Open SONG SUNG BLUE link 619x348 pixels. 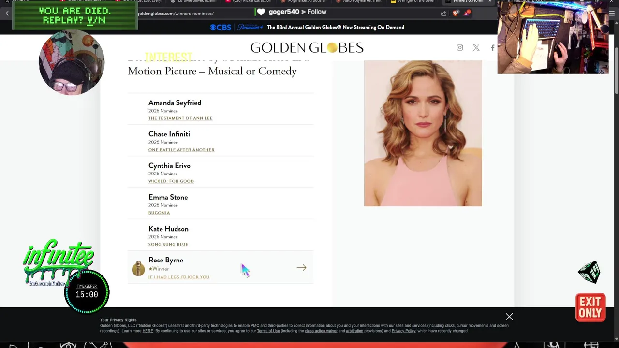(x=168, y=244)
